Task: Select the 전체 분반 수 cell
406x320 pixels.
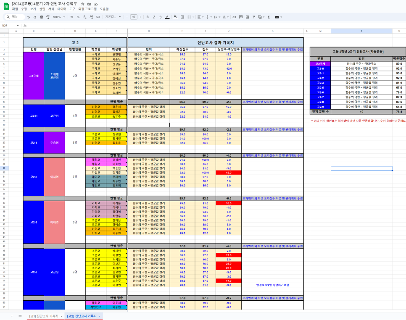Action: [x=320, y=112]
